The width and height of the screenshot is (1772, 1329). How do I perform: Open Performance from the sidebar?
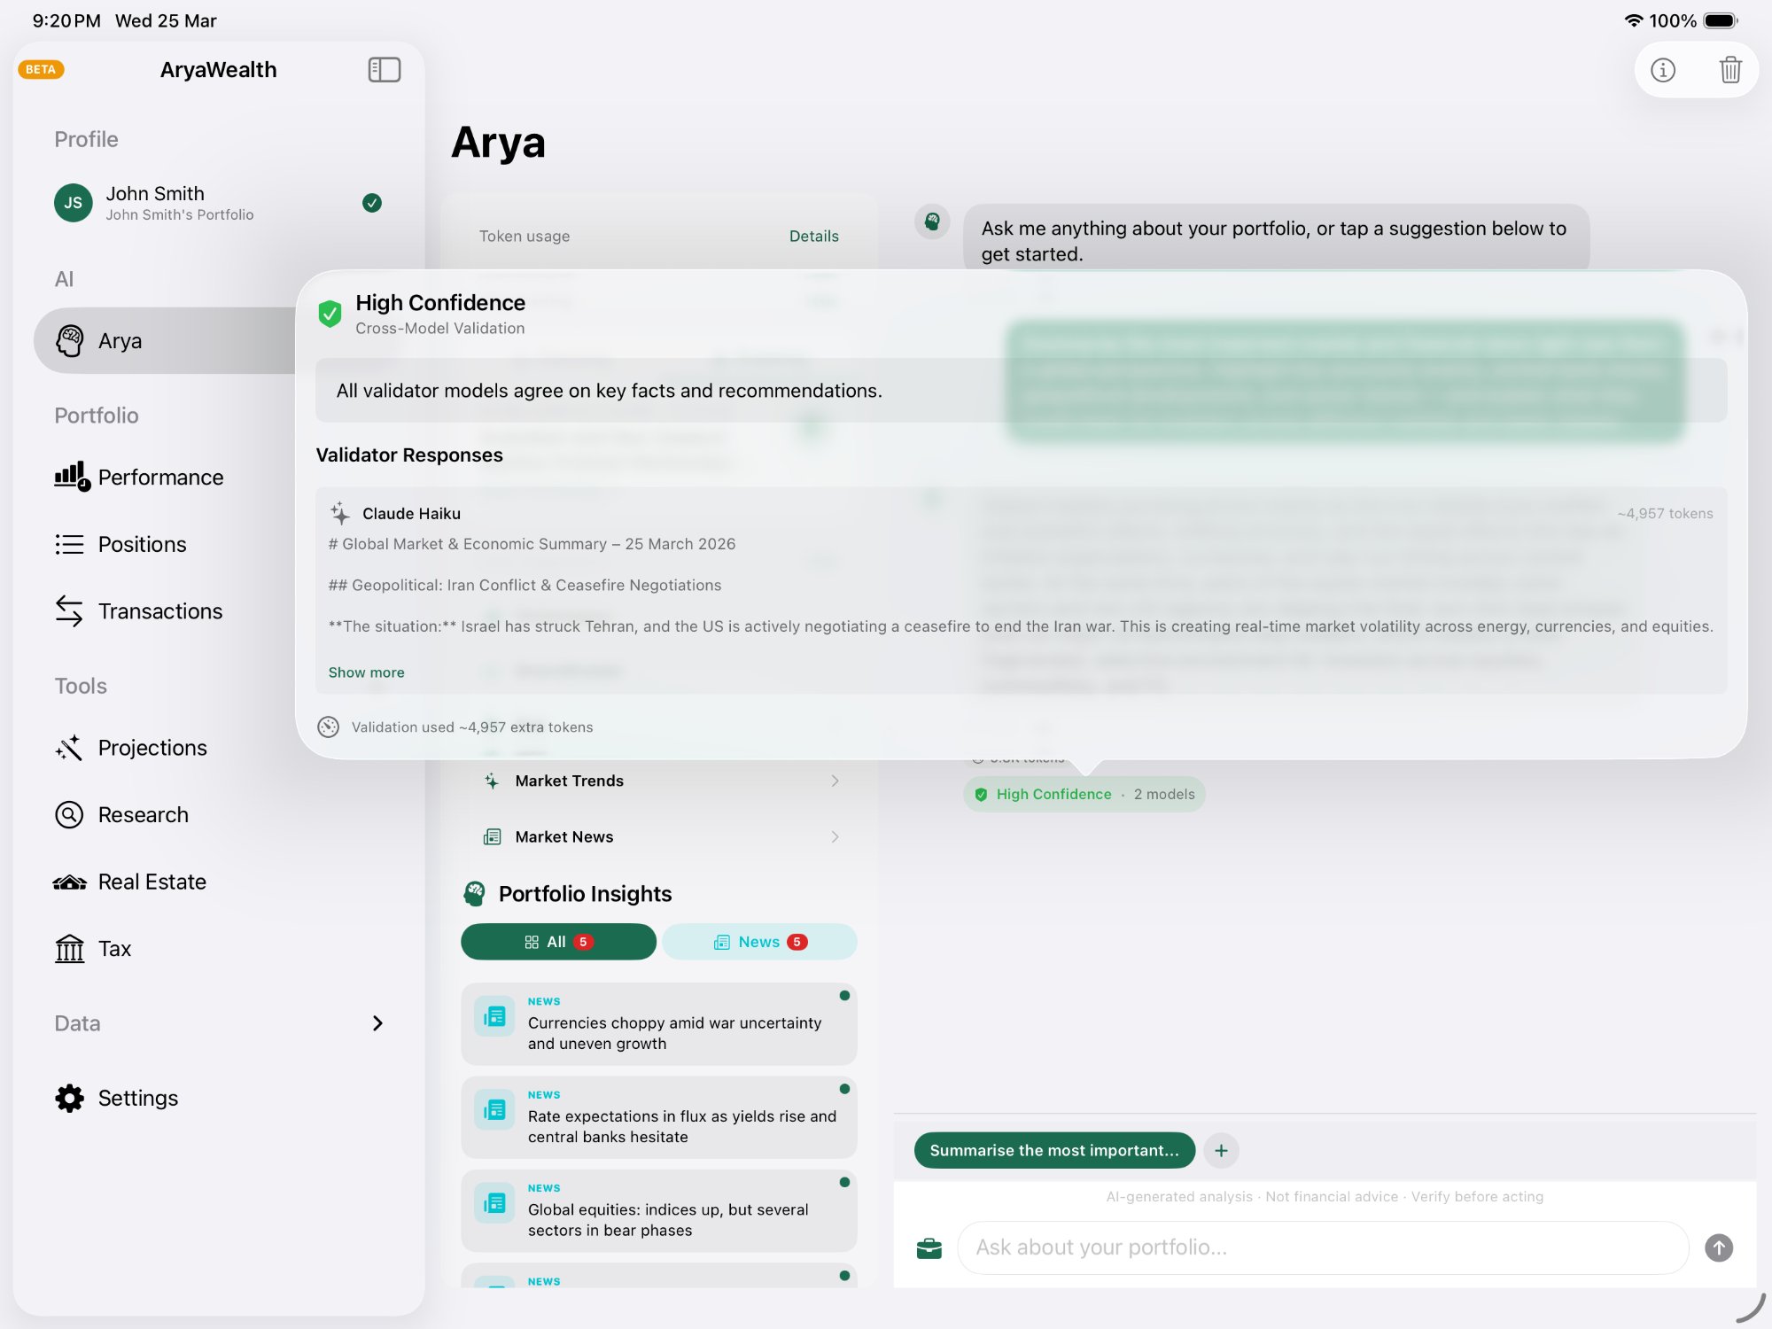[160, 478]
